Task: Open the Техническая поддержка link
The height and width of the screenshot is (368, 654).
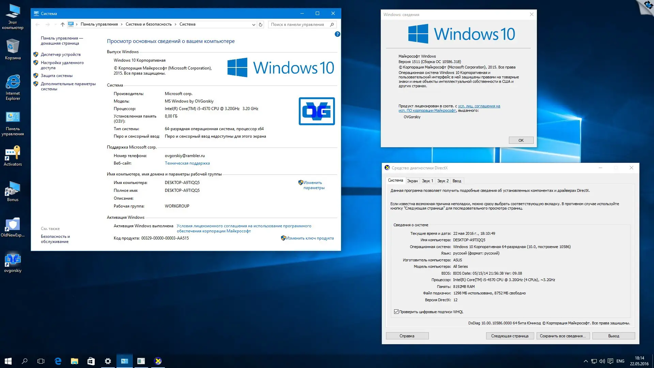Action: point(187,163)
